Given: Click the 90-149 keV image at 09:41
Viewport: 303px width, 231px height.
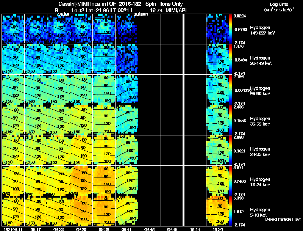Looking at the screenshot, I should [127, 59].
